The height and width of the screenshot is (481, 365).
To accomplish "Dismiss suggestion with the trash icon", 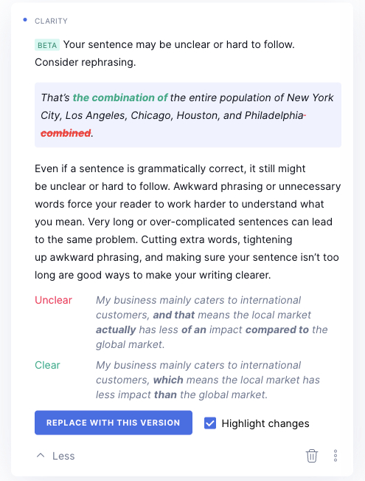I will coord(312,456).
